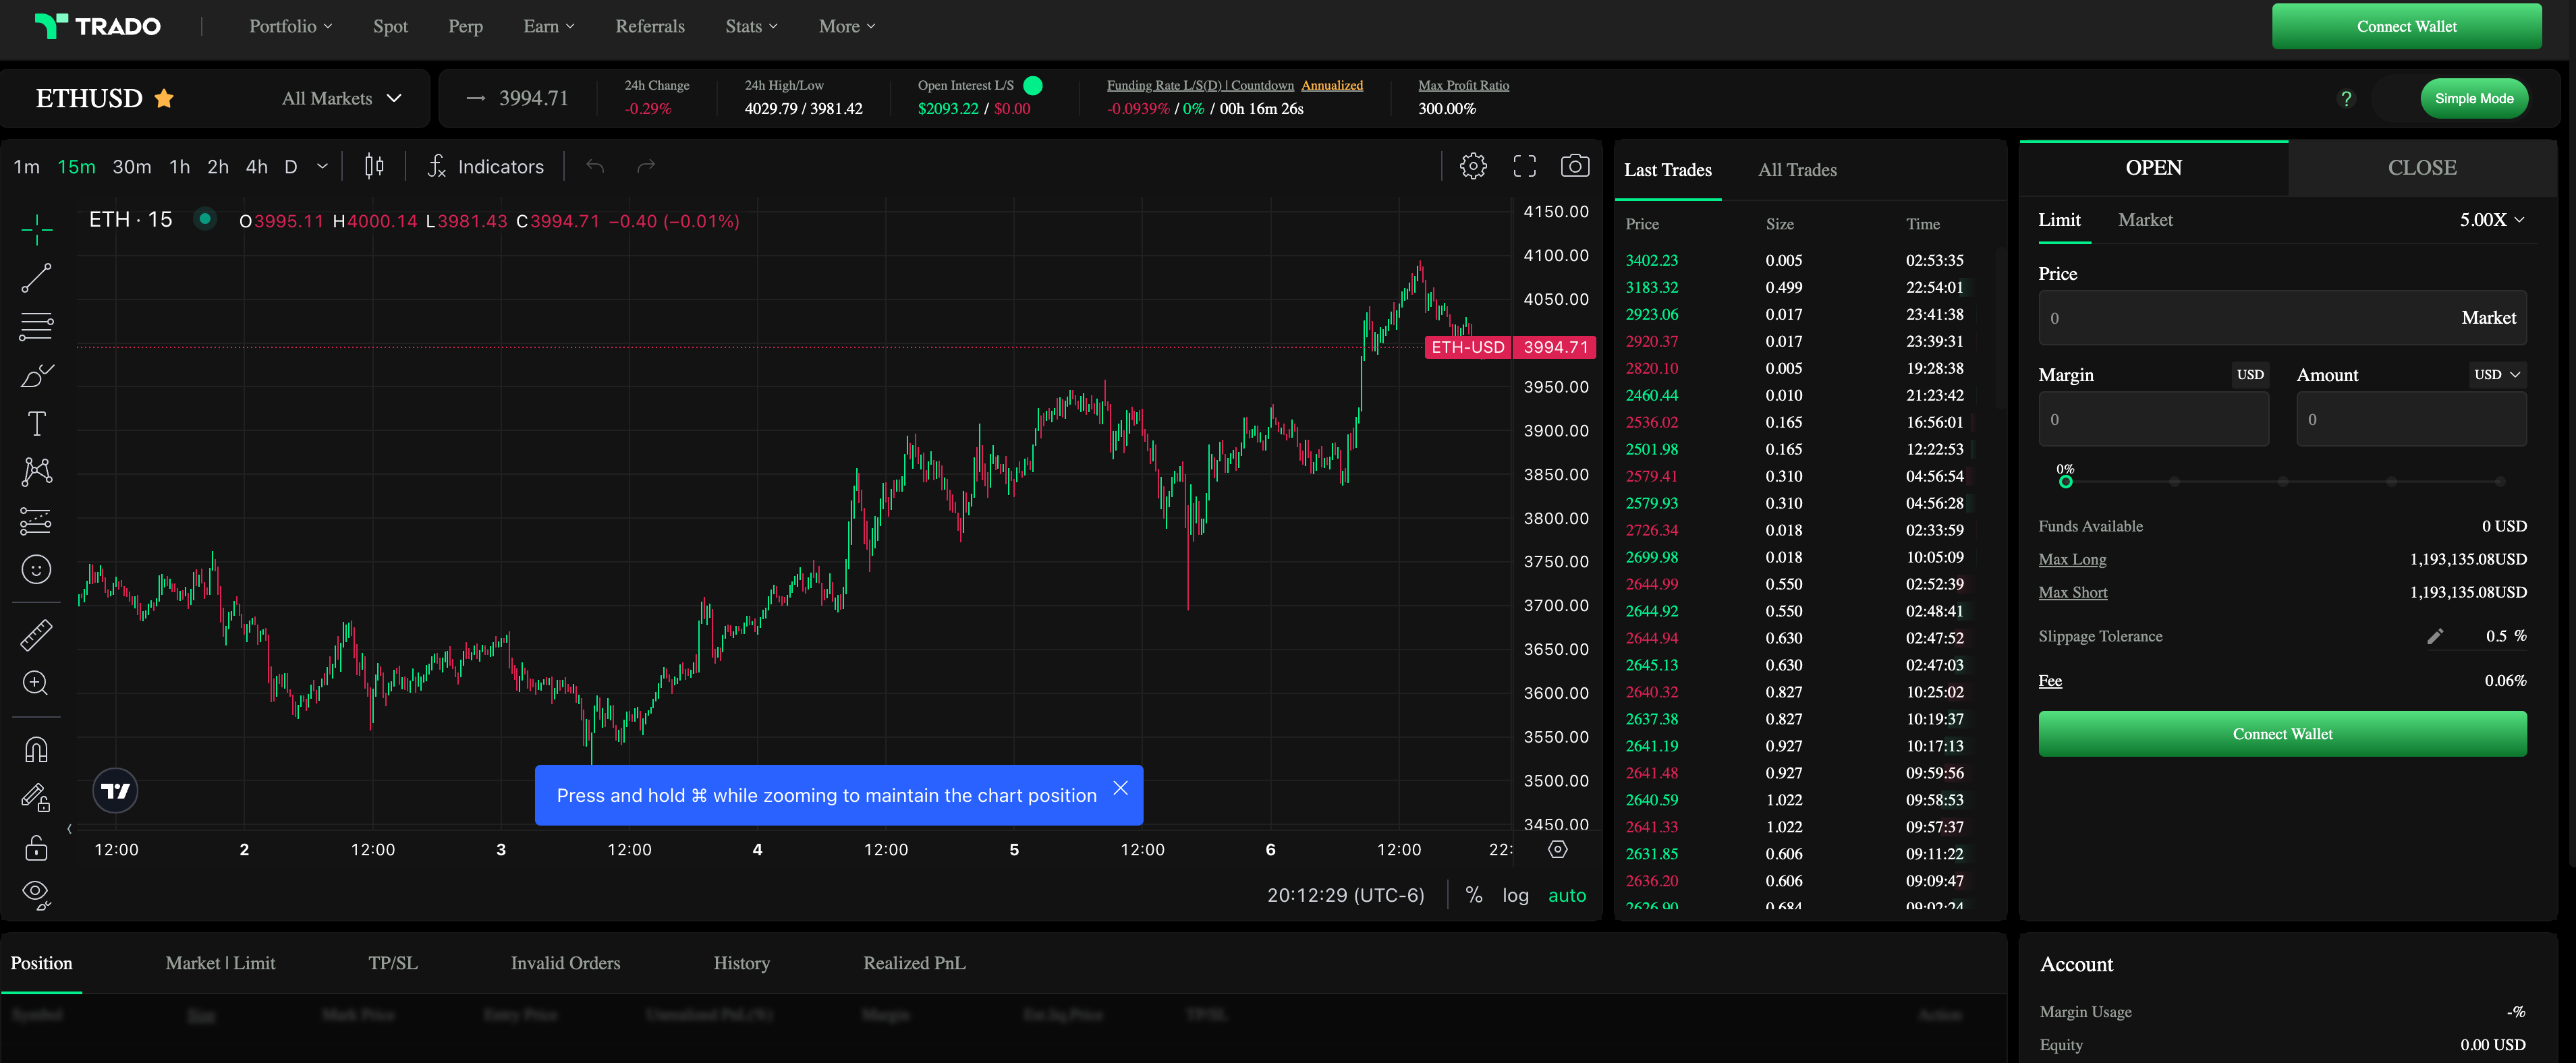Switch to the All Trades tab
This screenshot has width=2576, height=1063.
coord(1797,170)
